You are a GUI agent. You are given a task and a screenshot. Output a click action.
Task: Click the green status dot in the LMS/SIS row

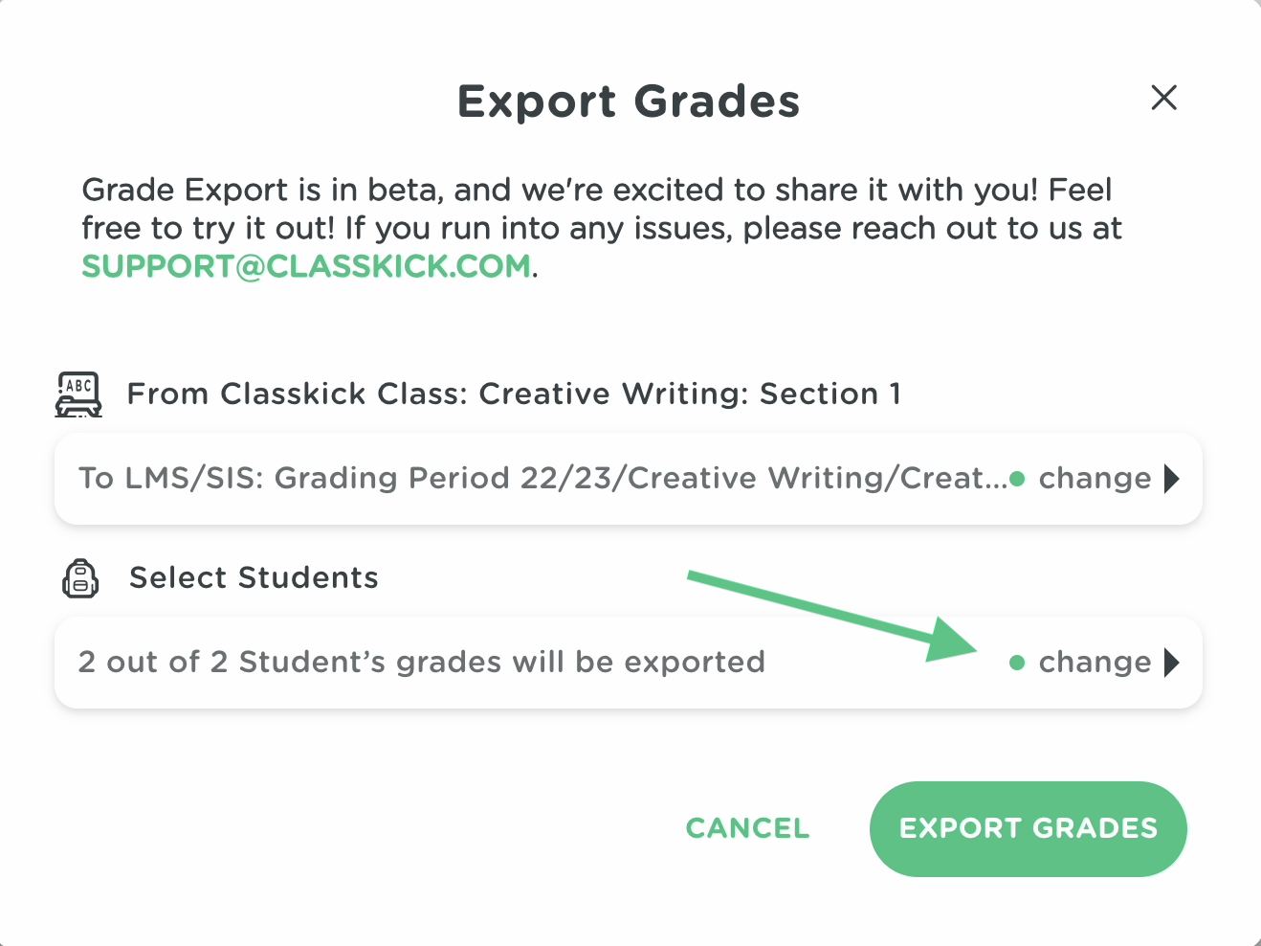[1017, 479]
